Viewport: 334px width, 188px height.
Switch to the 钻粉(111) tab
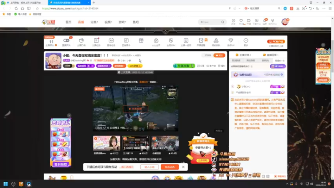pyautogui.click(x=280, y=61)
